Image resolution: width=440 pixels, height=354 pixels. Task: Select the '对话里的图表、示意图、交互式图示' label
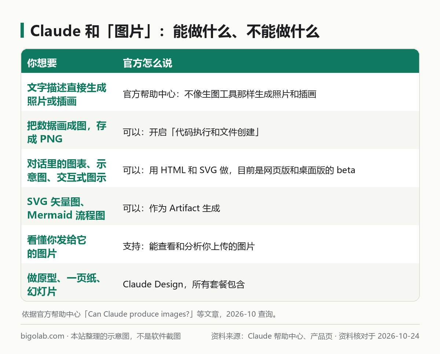tap(67, 171)
